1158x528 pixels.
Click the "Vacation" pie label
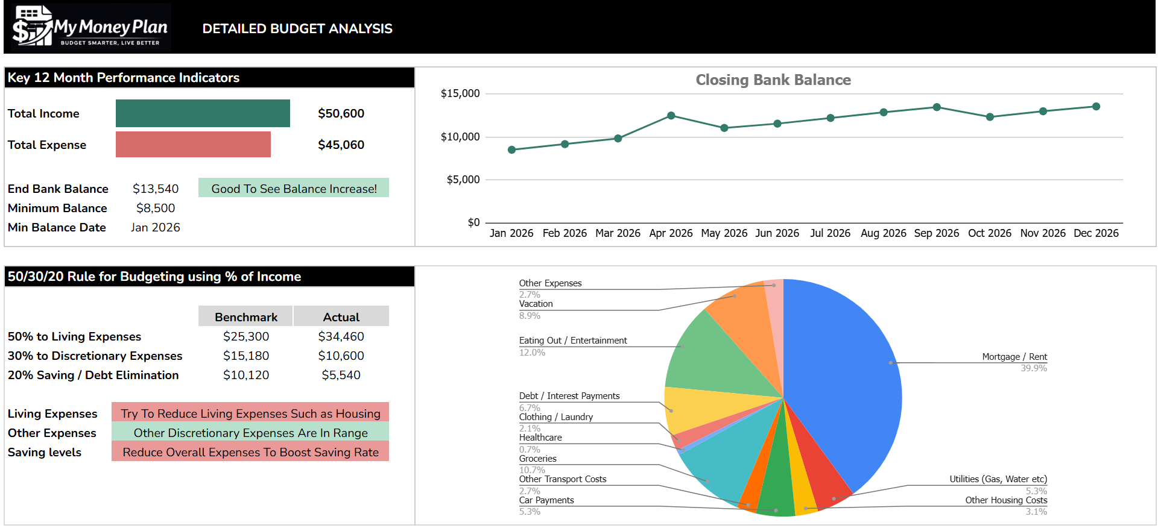(536, 304)
